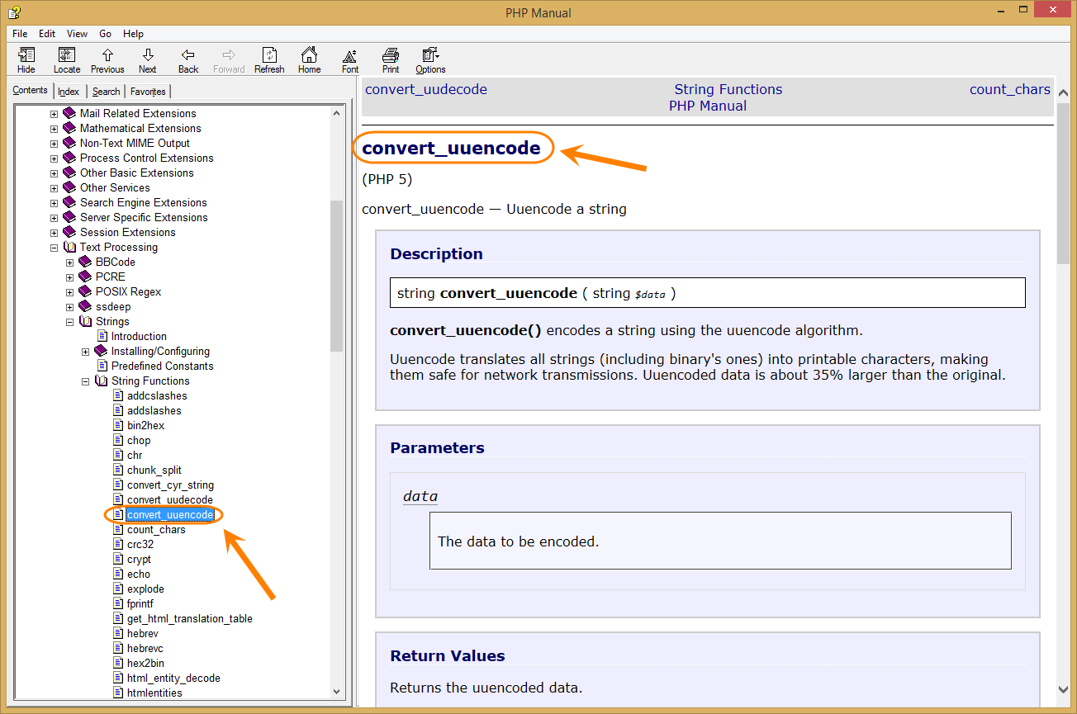
Task: Go to Previous topic via toolbar
Action: coord(107,60)
